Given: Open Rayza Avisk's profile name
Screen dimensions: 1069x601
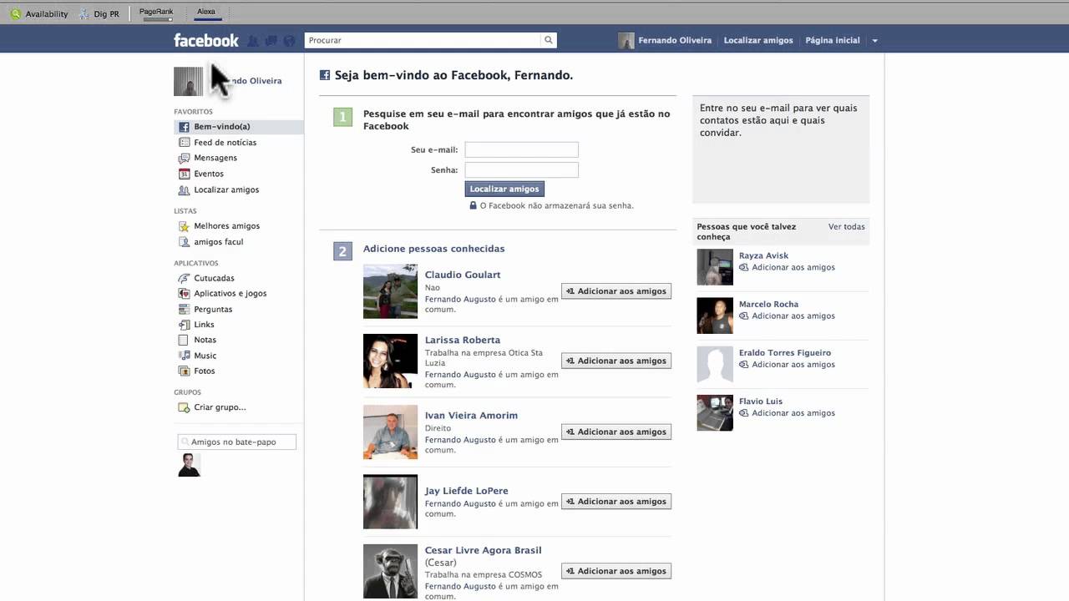Looking at the screenshot, I should click(x=763, y=255).
